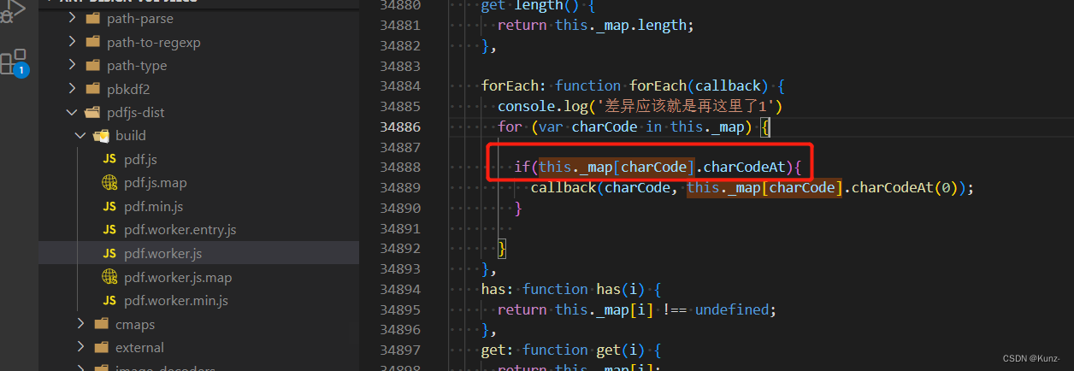Expand the path-to-regexp folder chevron
Screen dimensions: 1074x371
(x=73, y=42)
